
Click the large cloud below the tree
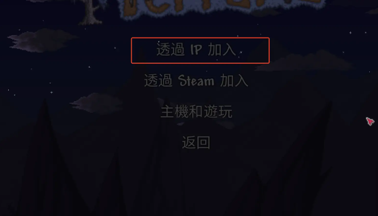point(42,40)
